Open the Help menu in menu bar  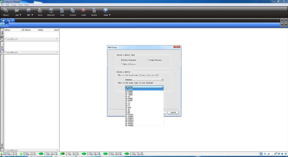click(x=26, y=5)
